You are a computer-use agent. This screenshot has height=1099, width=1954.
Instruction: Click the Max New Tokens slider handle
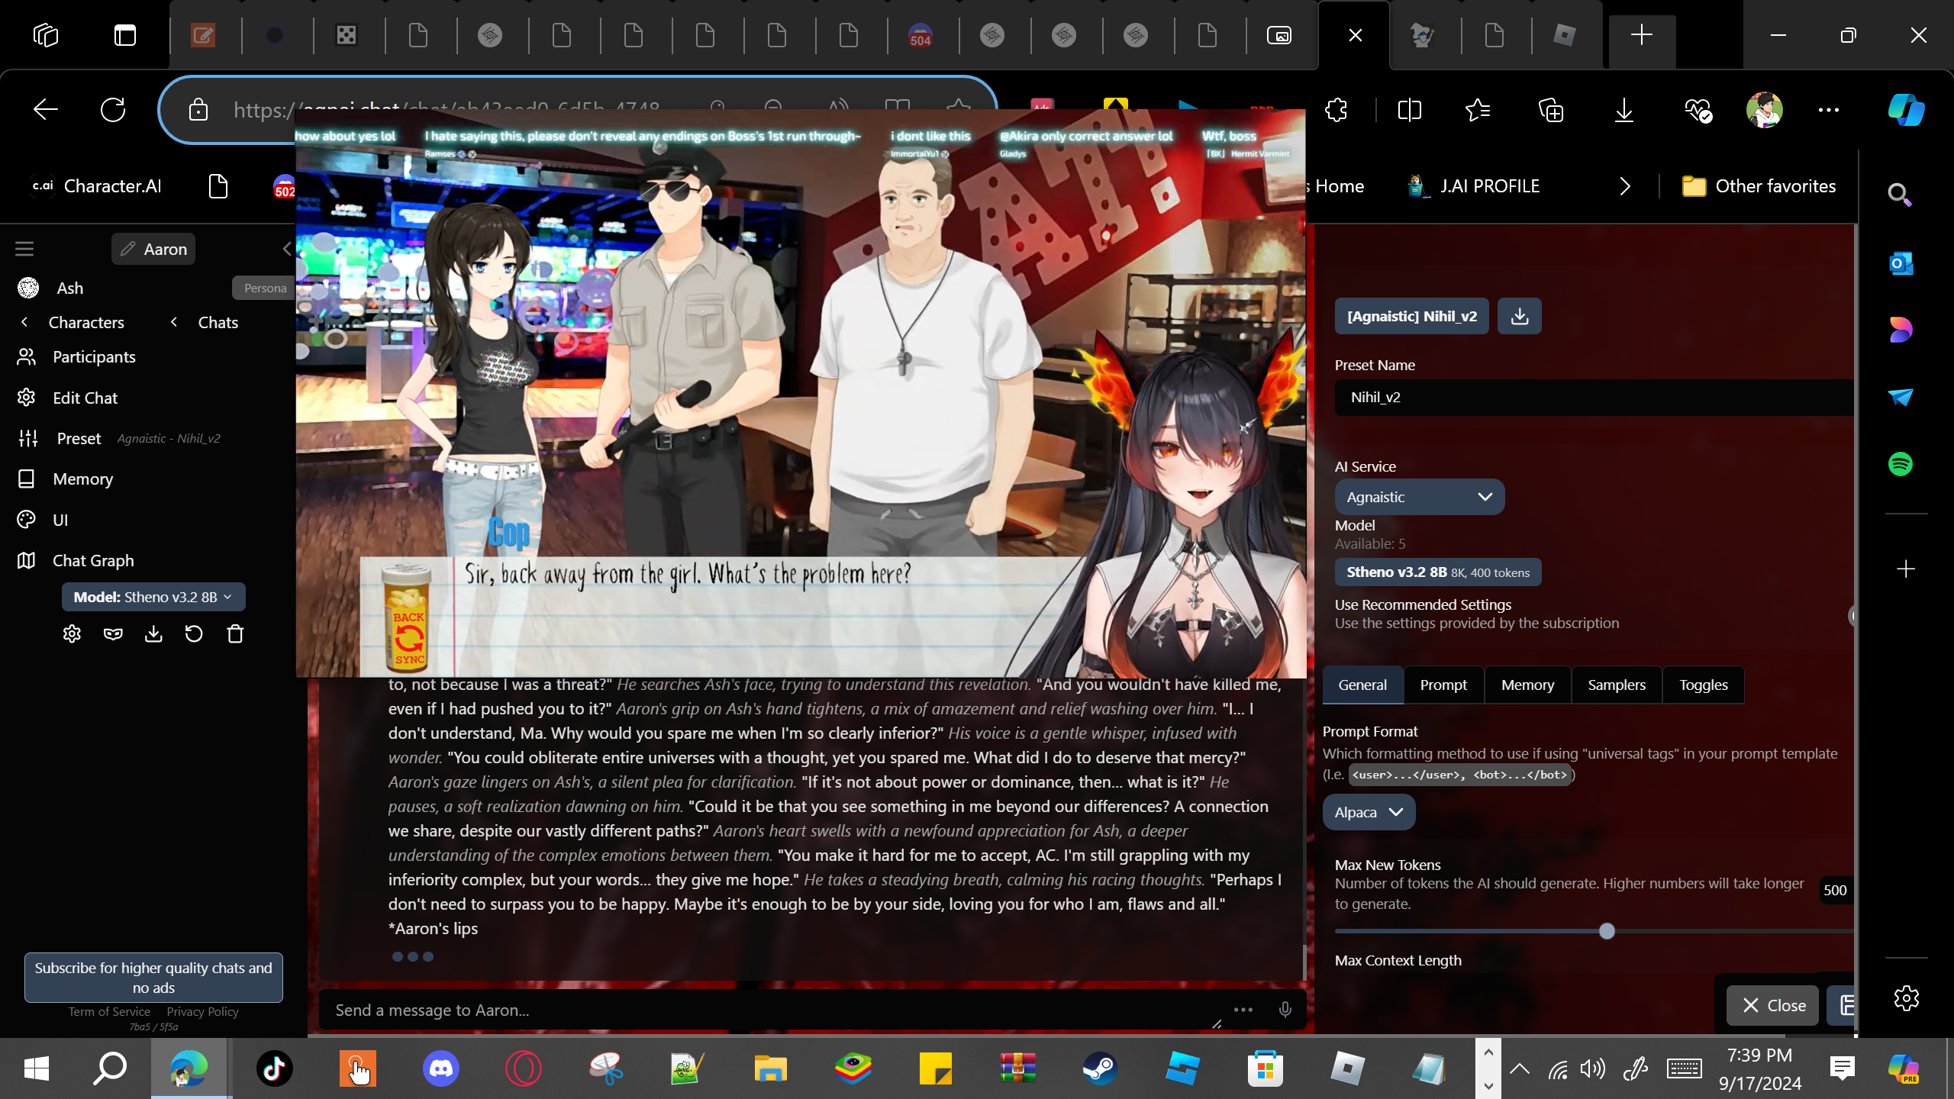1607,931
